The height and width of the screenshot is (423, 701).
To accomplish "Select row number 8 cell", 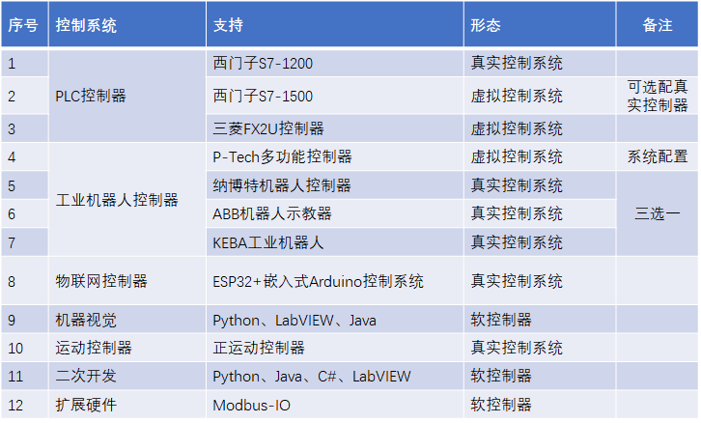I will pos(24,281).
